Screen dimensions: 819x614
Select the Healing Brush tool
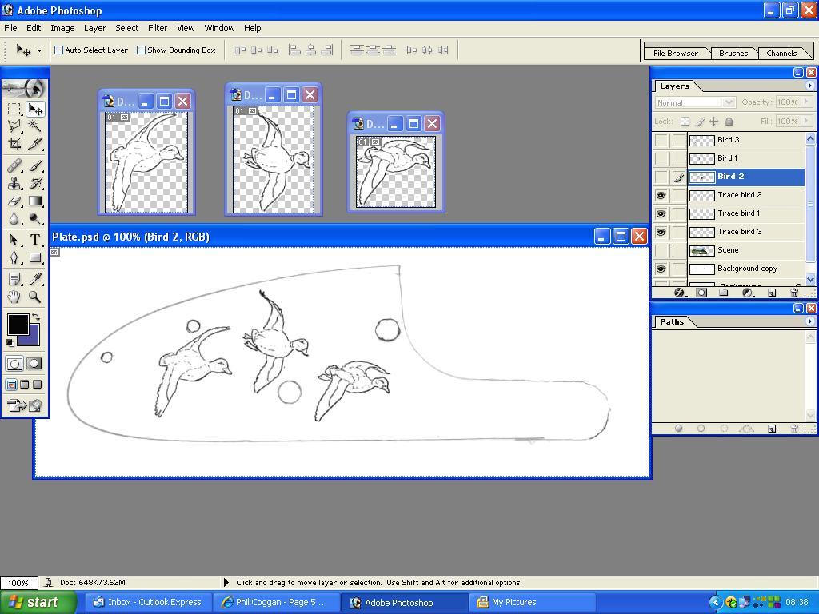tap(14, 166)
